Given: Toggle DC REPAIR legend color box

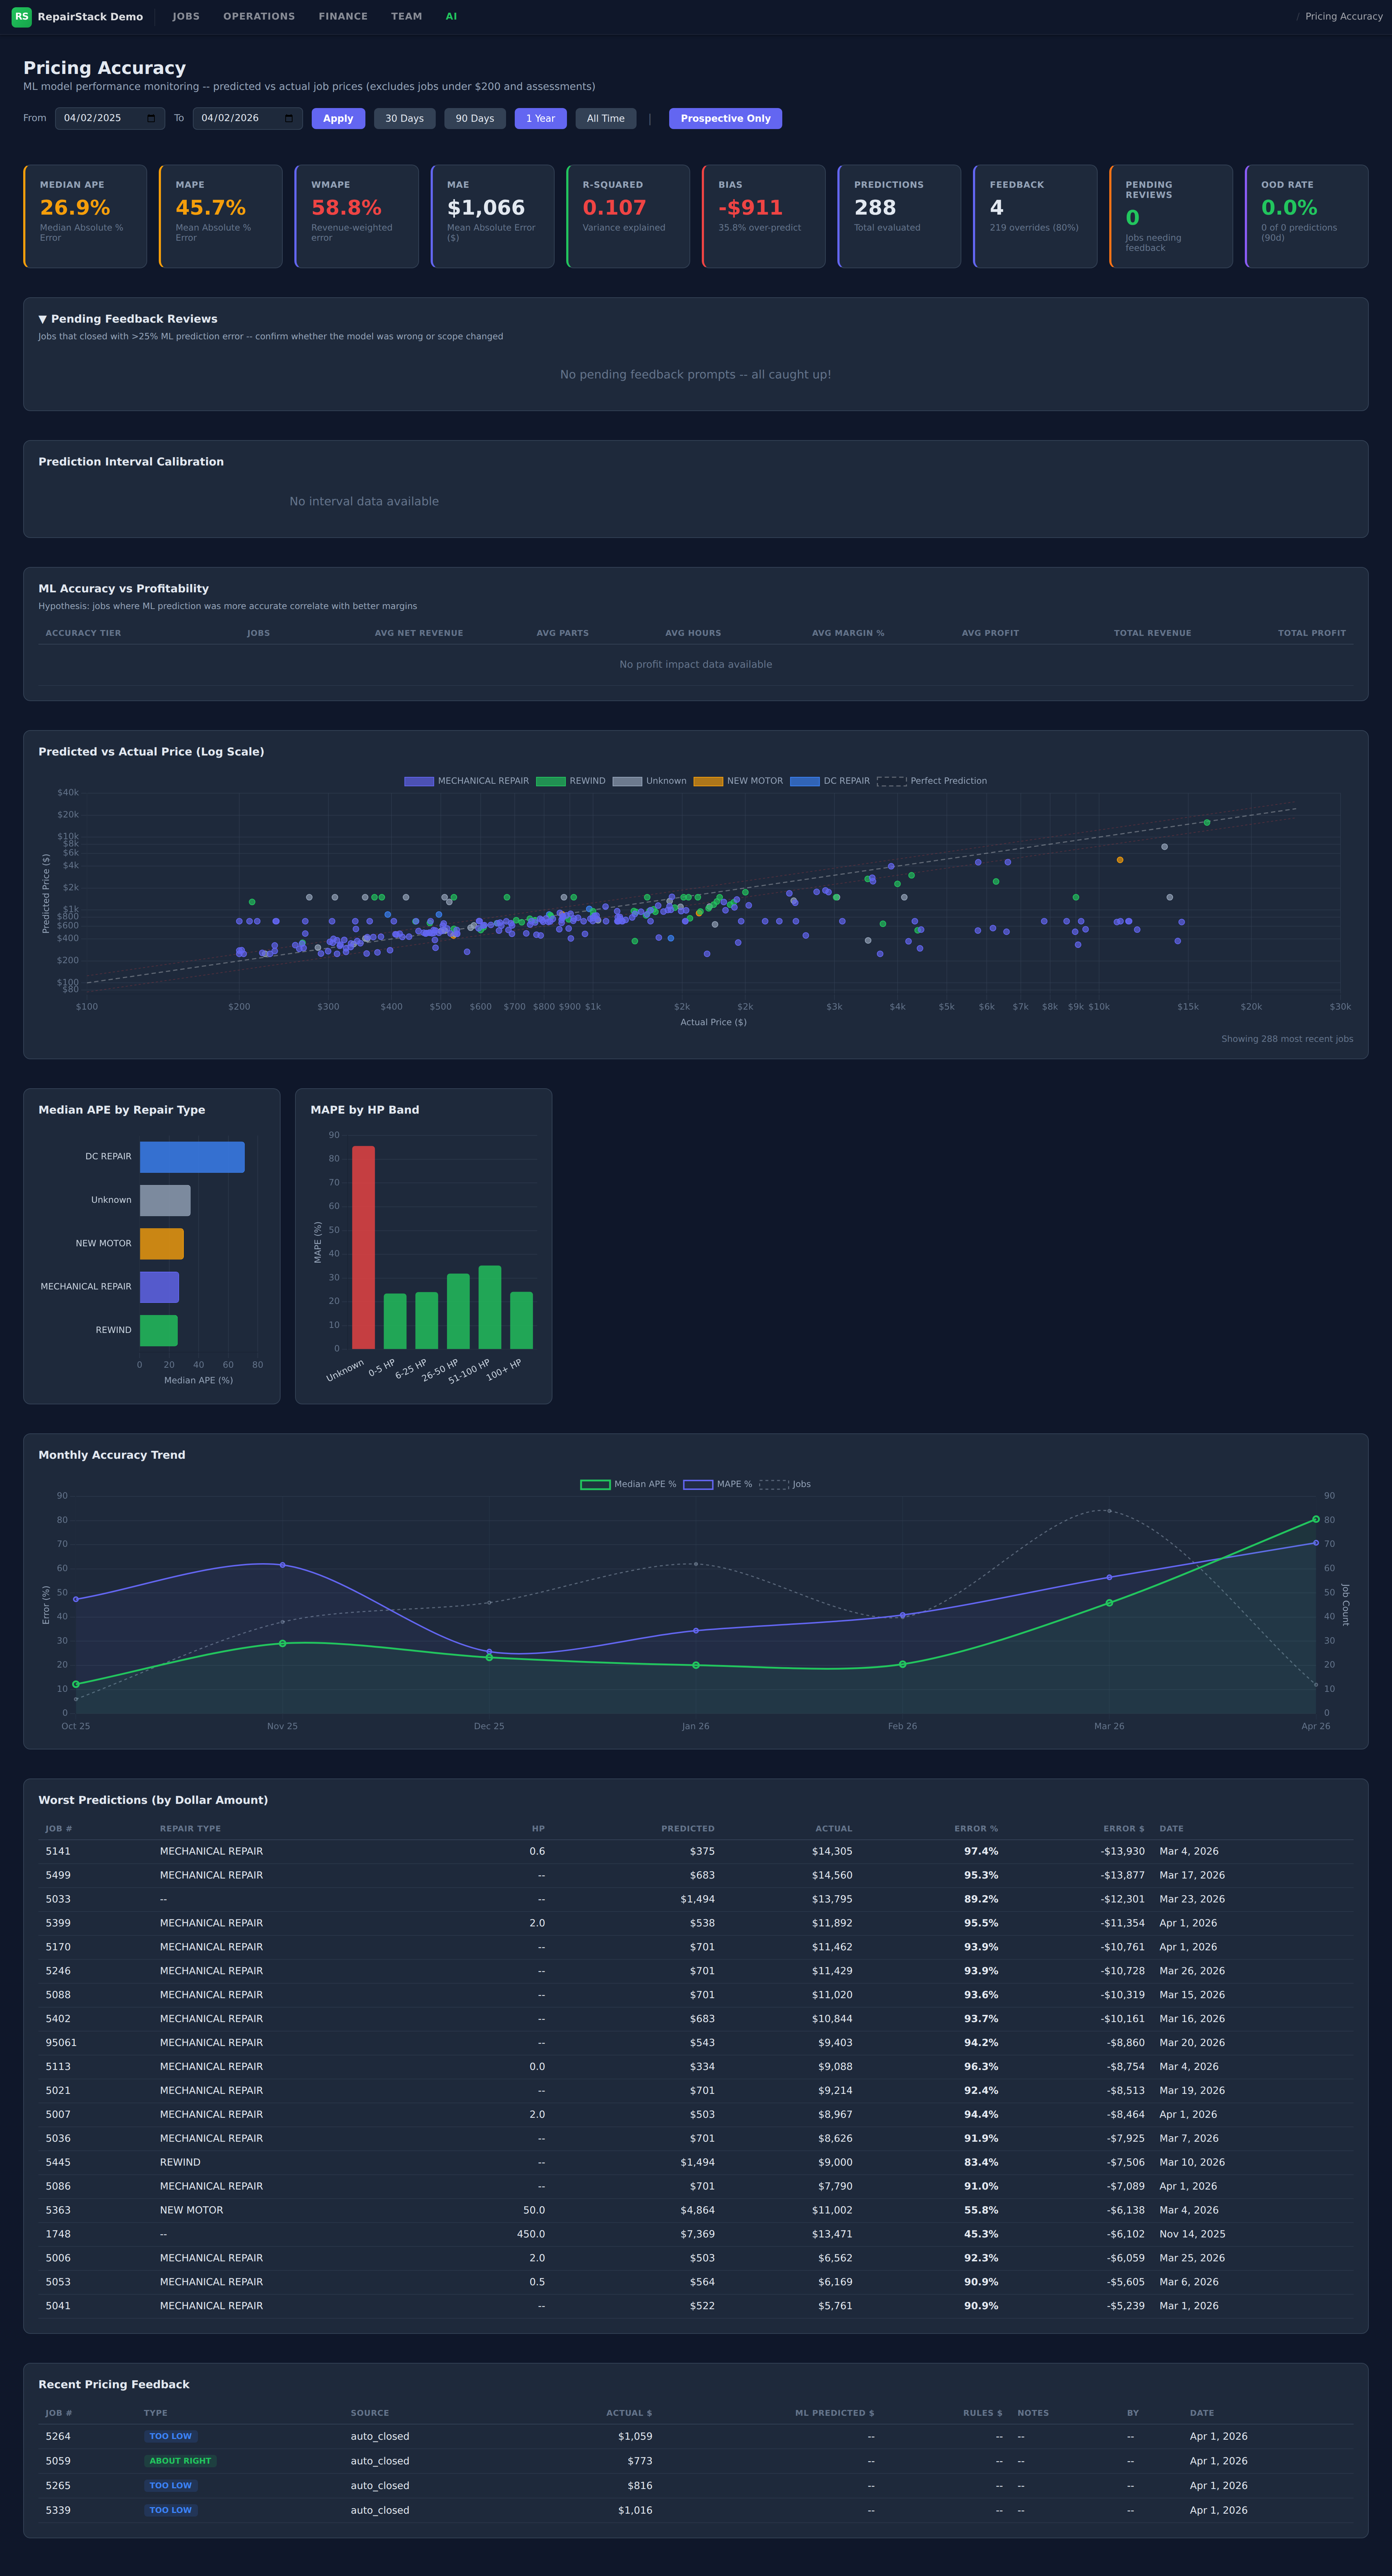Looking at the screenshot, I should (x=805, y=781).
